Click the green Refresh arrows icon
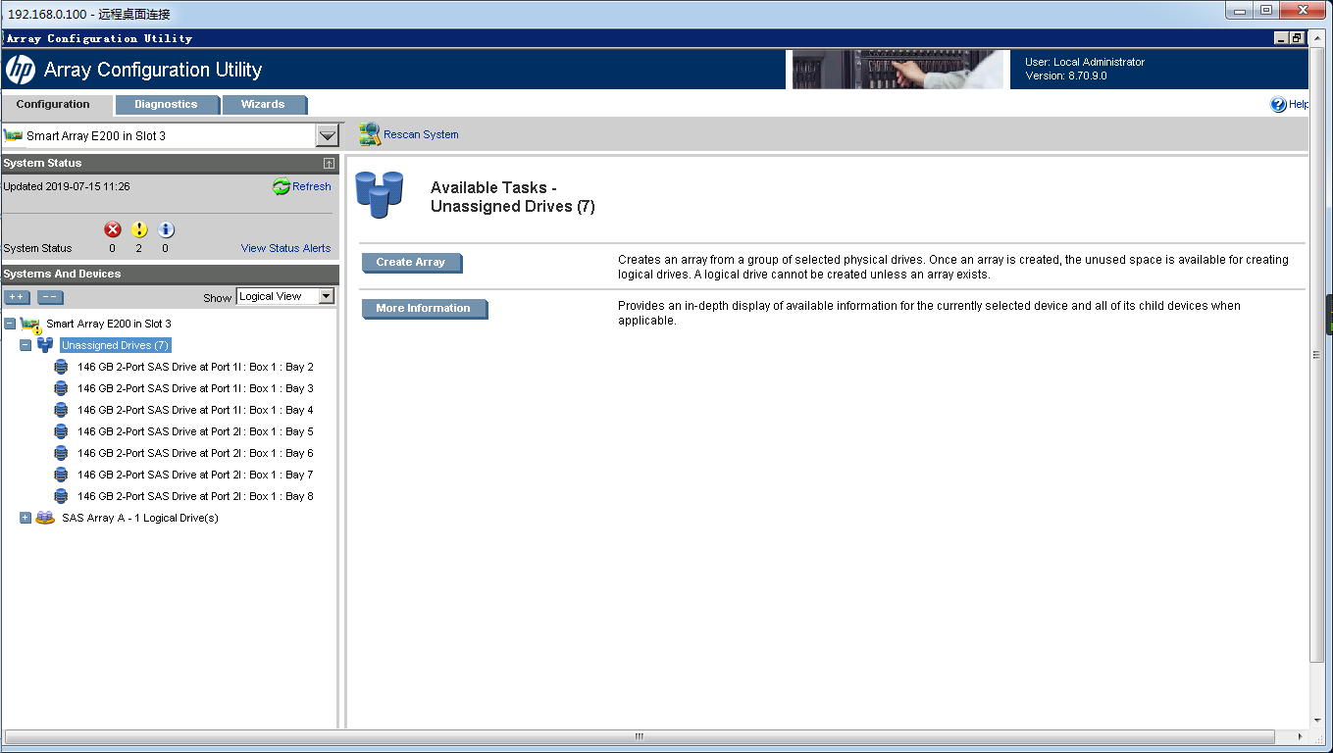Screen dimensions: 1333x753 (282, 186)
